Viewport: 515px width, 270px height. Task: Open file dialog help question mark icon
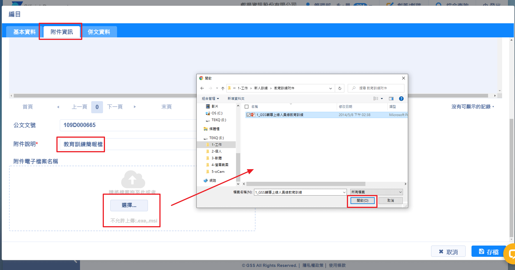point(401,99)
